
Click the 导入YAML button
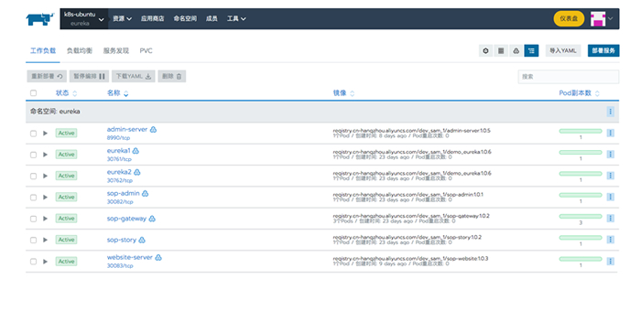563,50
